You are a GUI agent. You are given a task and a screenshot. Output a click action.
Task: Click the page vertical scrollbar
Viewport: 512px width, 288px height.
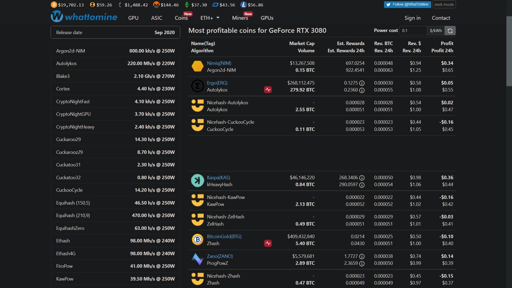pos(509,51)
